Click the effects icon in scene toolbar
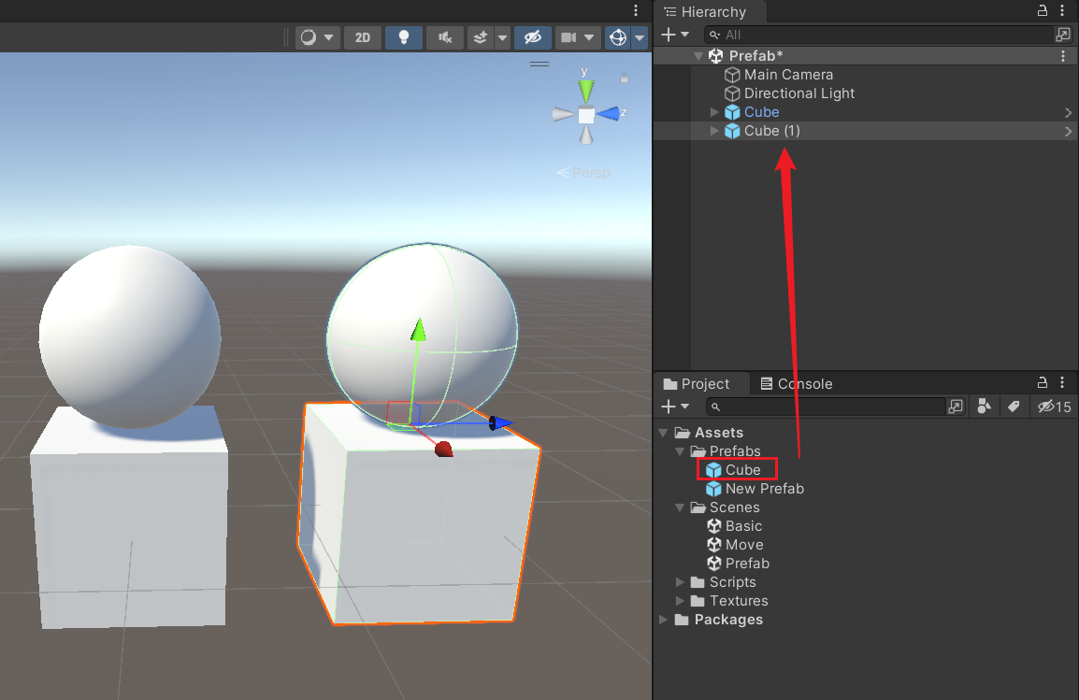The height and width of the screenshot is (700, 1079). [x=480, y=37]
